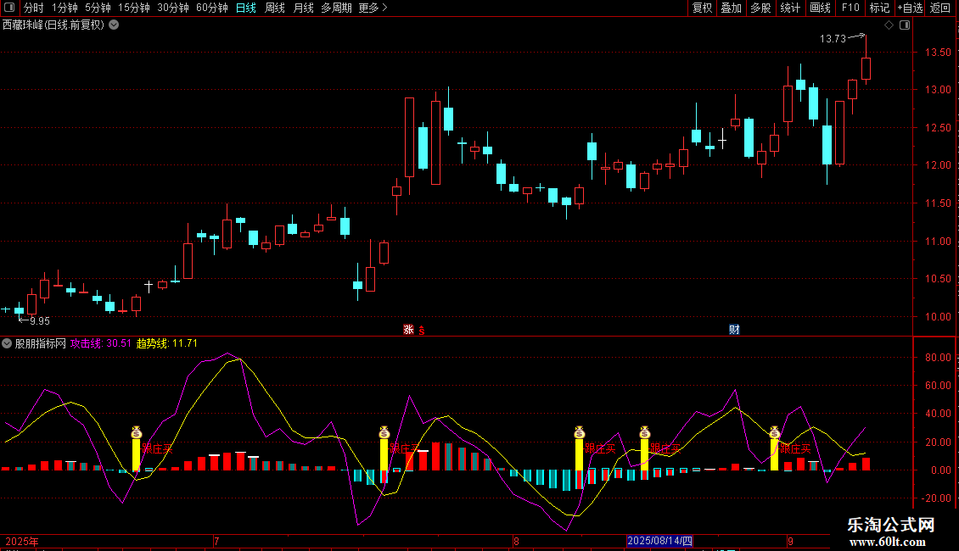Open the 复权 adjustment options
The image size is (959, 551).
click(702, 8)
